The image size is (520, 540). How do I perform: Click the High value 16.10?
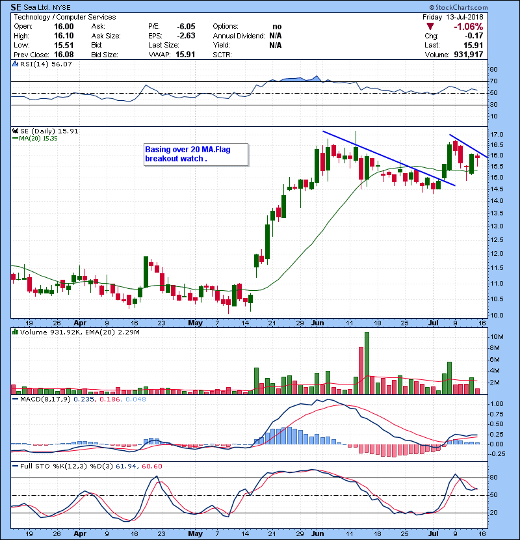pos(64,36)
